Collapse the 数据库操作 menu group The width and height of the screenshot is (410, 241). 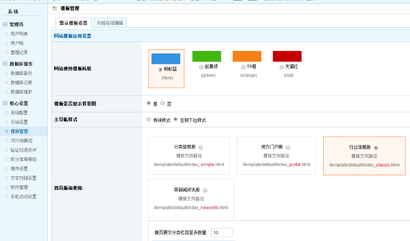coord(5,64)
